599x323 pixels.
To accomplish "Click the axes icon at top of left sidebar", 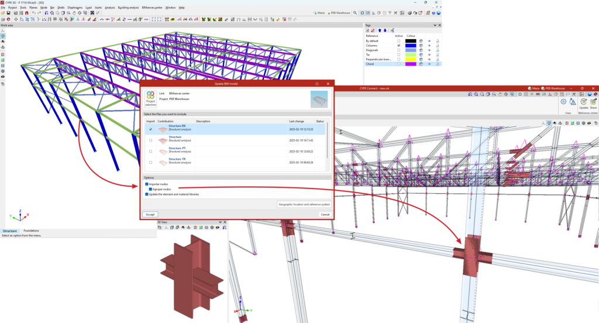I will [x=3, y=30].
